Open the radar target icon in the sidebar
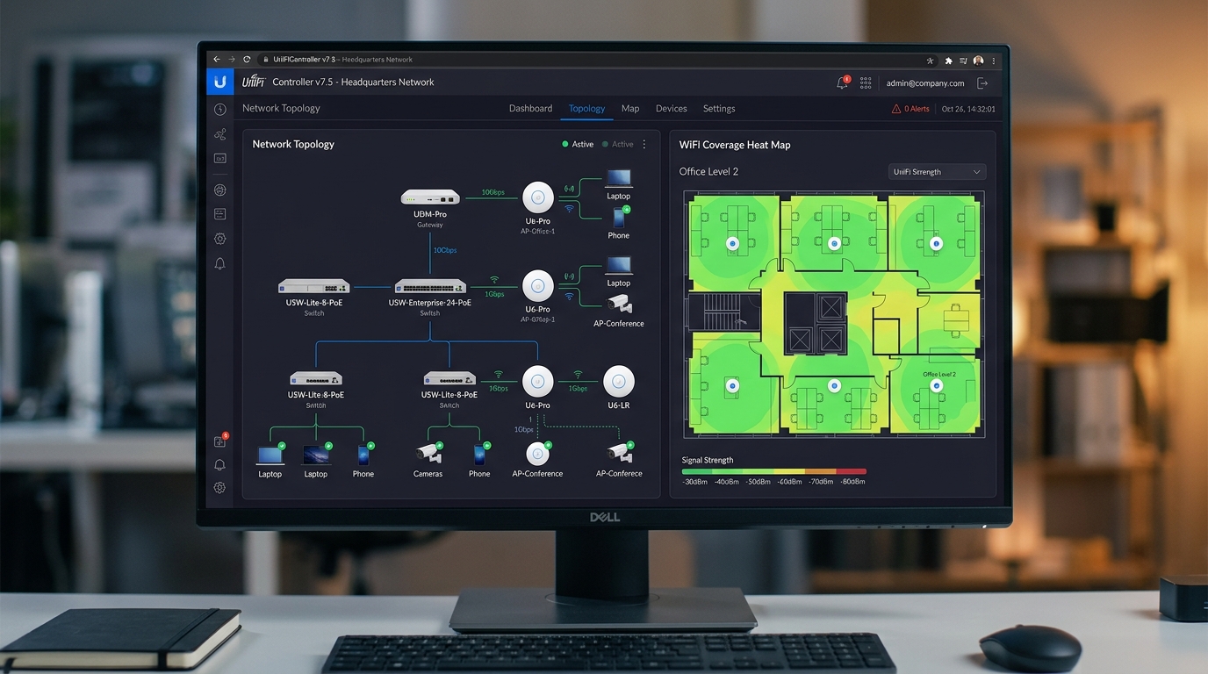This screenshot has width=1208, height=674. (x=219, y=190)
